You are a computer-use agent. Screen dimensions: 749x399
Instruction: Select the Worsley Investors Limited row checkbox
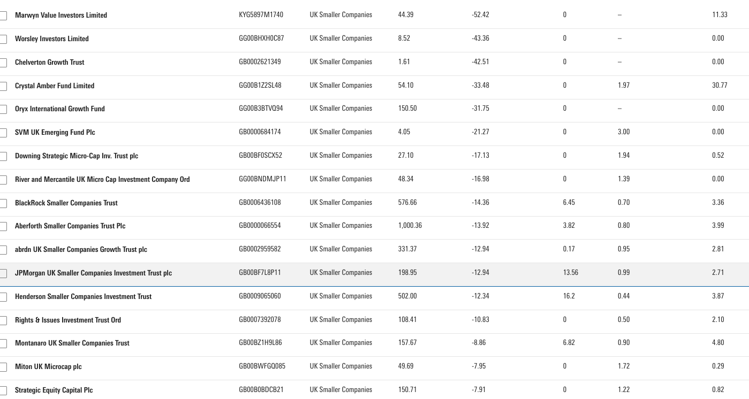tap(3, 39)
